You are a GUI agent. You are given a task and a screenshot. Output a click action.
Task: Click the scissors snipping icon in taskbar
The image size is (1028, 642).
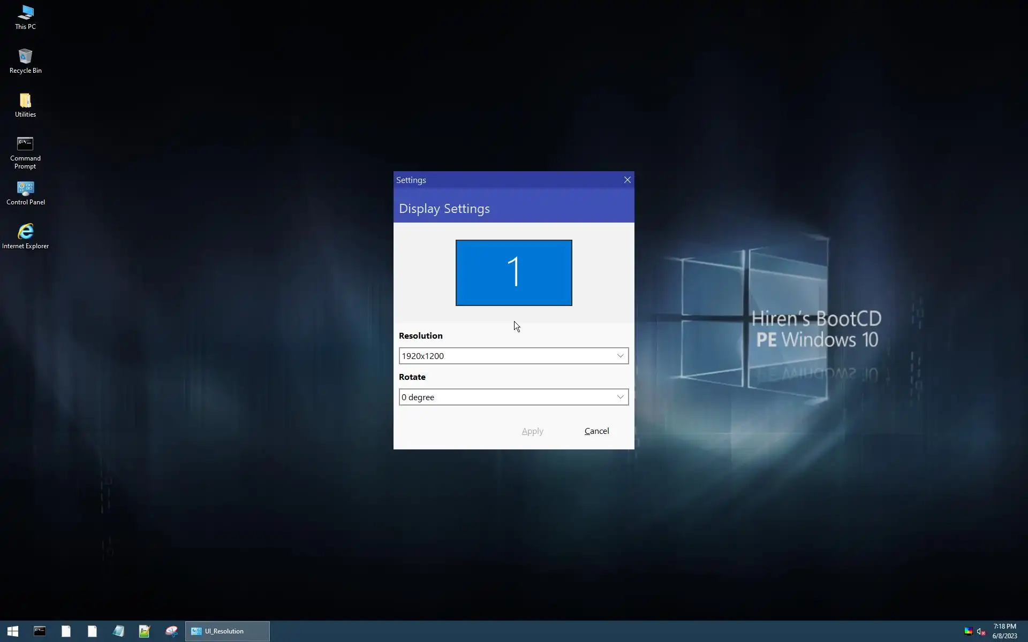tap(171, 631)
